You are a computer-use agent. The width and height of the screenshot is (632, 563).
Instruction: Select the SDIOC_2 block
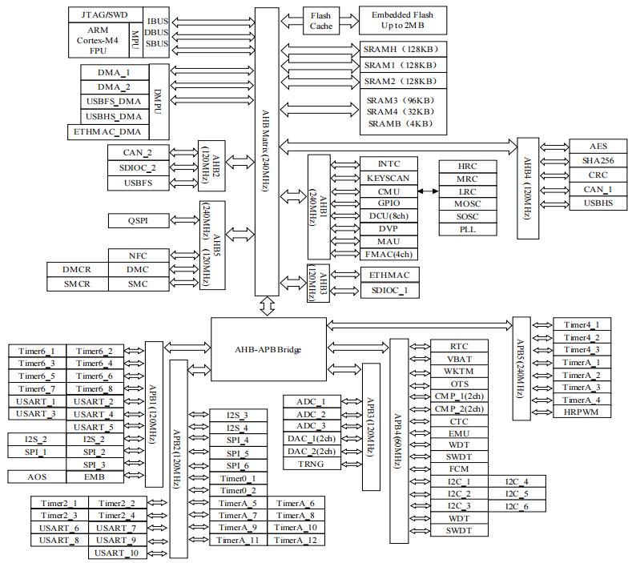point(139,167)
